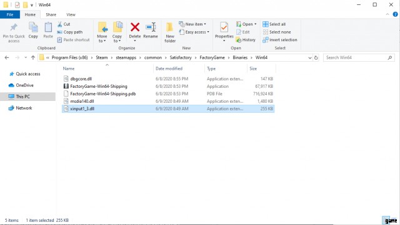Open the blue help question mark

coord(395,14)
